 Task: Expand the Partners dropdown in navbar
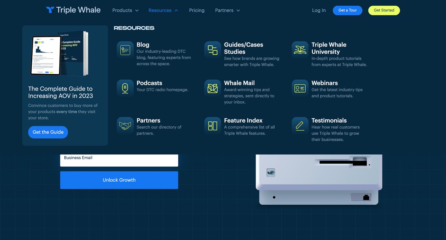(227, 10)
